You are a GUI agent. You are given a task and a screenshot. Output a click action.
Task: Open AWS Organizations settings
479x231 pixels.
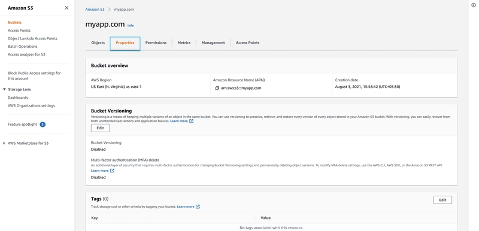coord(31,105)
